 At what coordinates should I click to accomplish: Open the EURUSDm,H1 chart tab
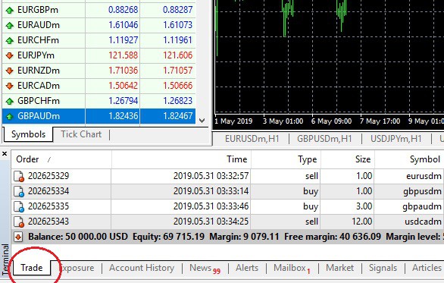[x=252, y=139]
